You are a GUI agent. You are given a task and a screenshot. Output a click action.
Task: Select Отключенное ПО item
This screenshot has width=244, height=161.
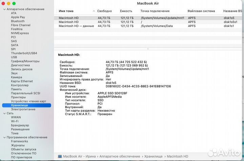tap(23, 154)
